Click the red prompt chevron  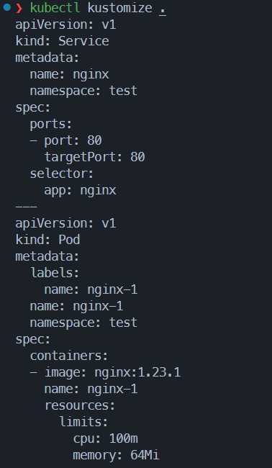(19, 8)
